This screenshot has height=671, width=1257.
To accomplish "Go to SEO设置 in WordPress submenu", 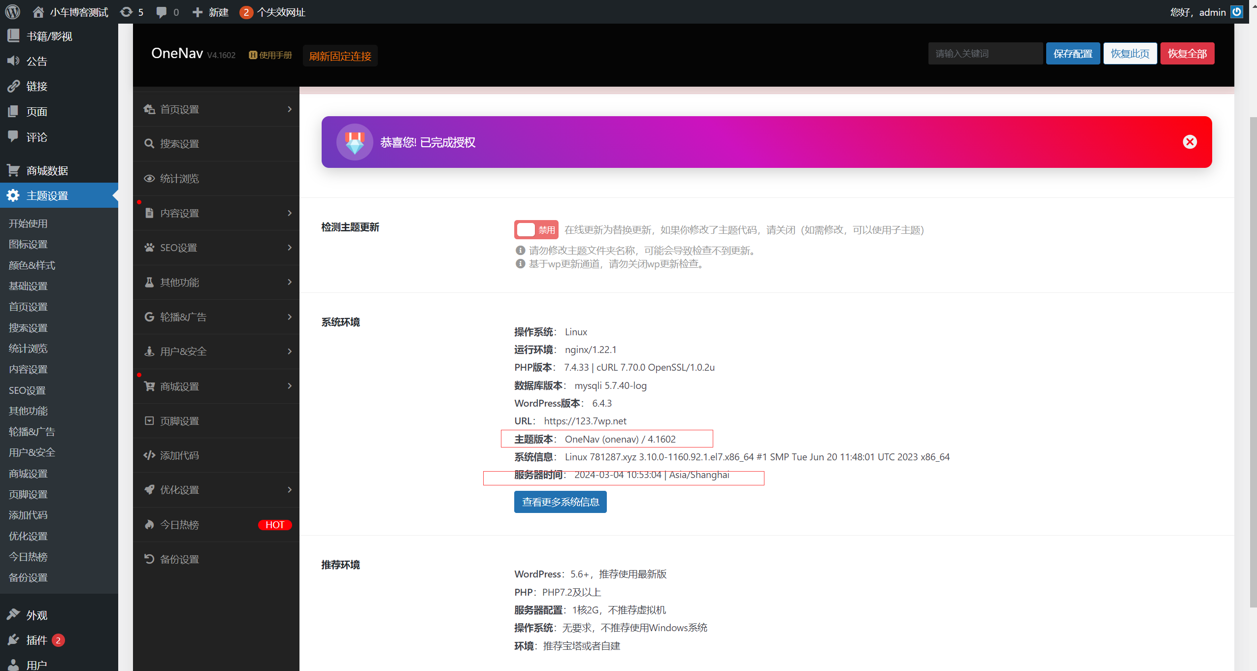I will [27, 390].
